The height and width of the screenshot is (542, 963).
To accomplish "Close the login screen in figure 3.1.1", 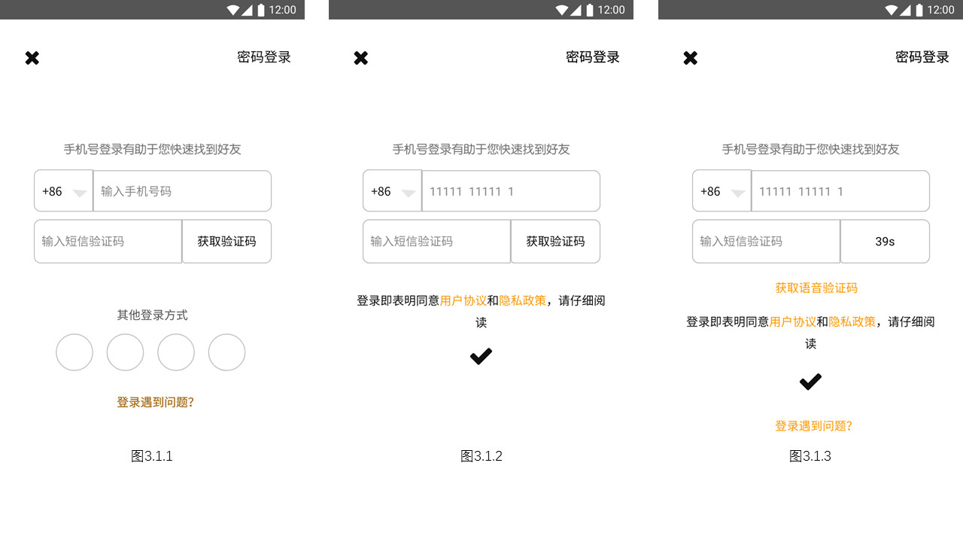I will coord(32,58).
